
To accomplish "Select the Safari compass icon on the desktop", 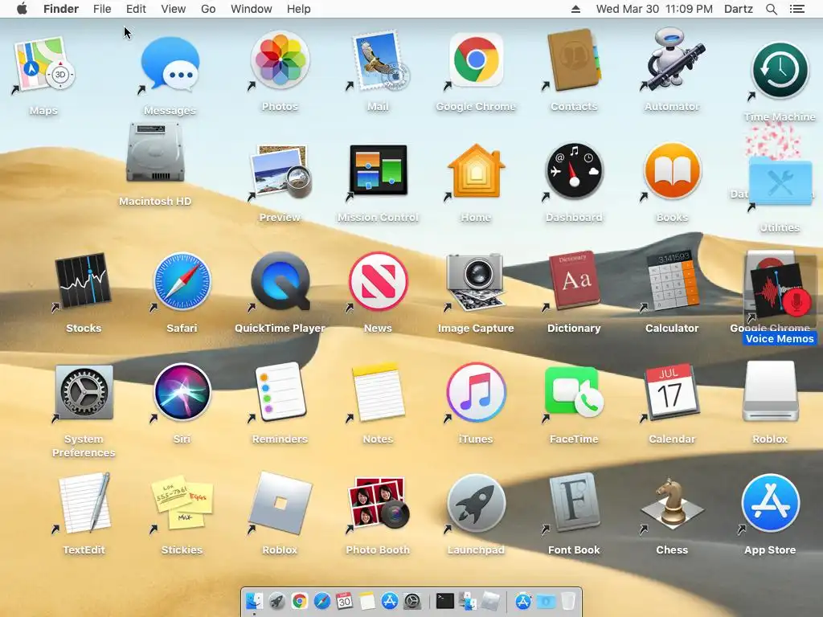I will [x=182, y=281].
